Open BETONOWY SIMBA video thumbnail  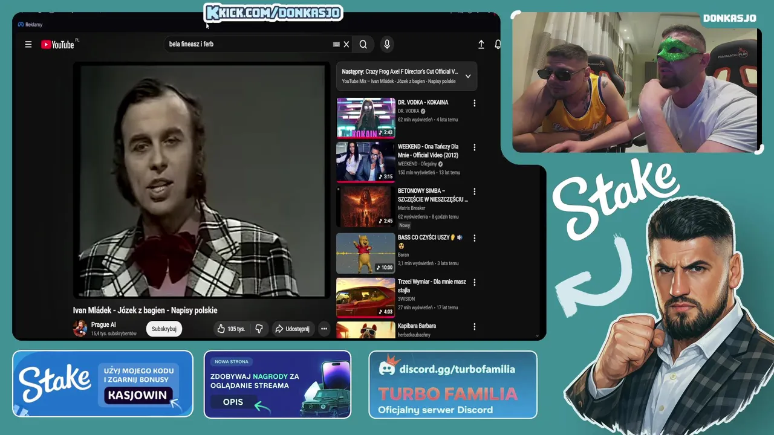[x=365, y=207]
